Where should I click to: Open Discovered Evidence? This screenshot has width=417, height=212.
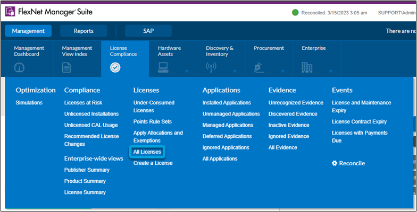coord(293,113)
